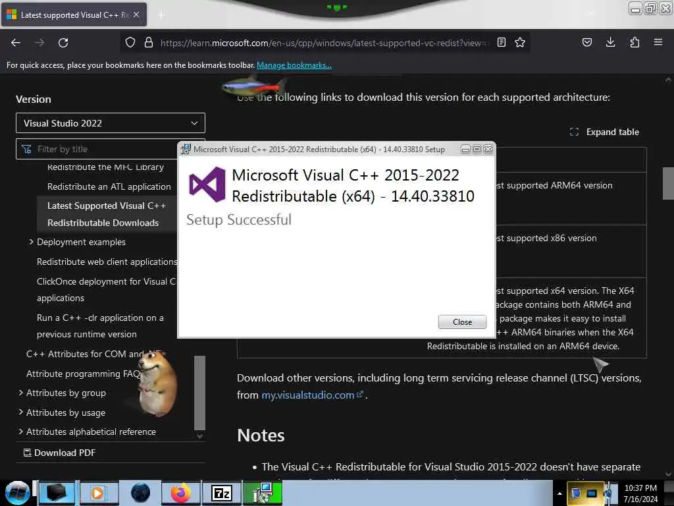The width and height of the screenshot is (674, 506).
Task: Click the browser forward arrow
Action: click(39, 43)
